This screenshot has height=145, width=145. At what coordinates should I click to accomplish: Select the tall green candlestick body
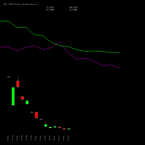(x=13, y=96)
